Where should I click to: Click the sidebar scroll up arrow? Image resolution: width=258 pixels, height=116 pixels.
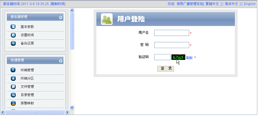[72, 10]
